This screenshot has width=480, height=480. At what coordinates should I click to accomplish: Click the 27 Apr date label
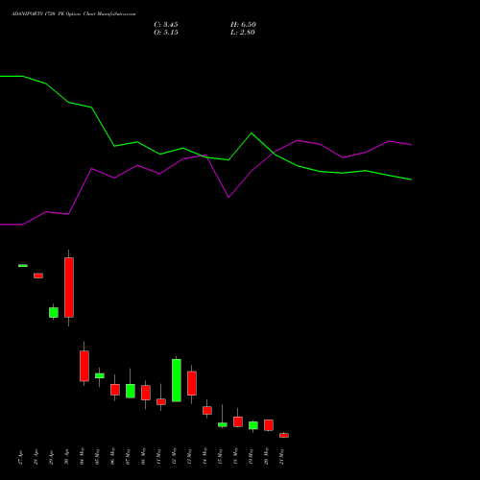pyautogui.click(x=20, y=457)
